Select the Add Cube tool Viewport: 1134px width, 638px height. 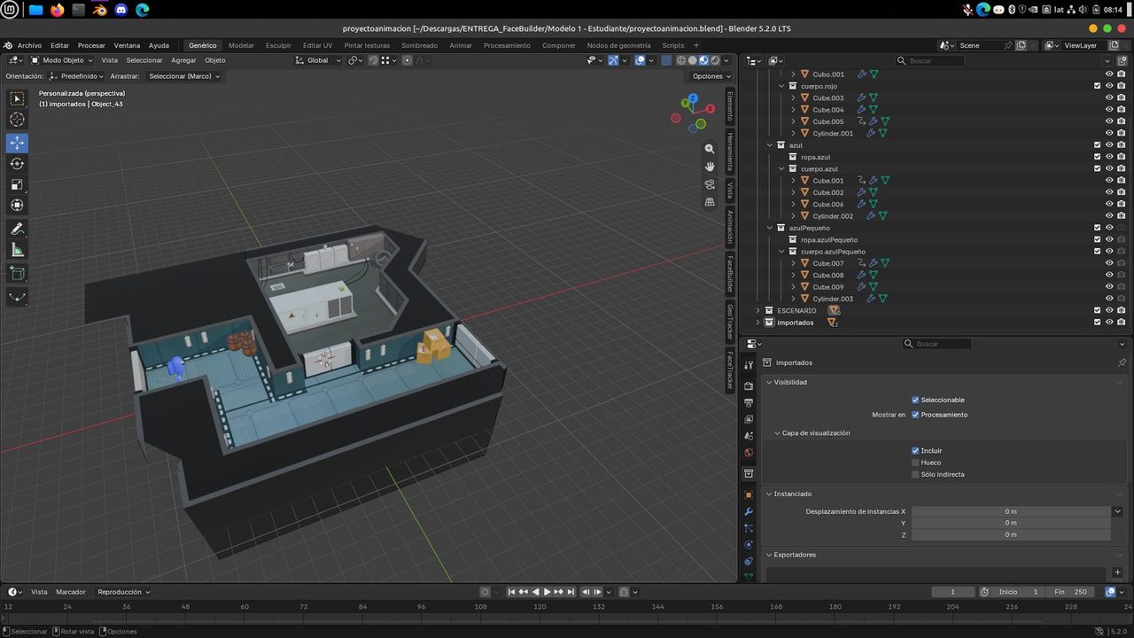point(18,274)
